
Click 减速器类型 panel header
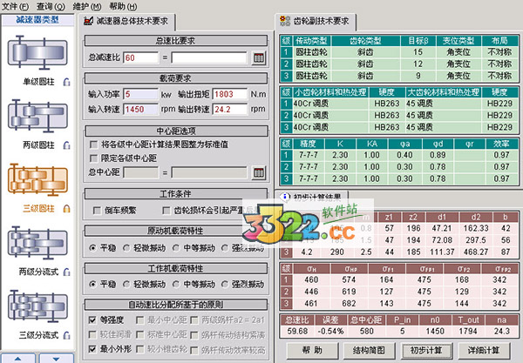(37, 20)
